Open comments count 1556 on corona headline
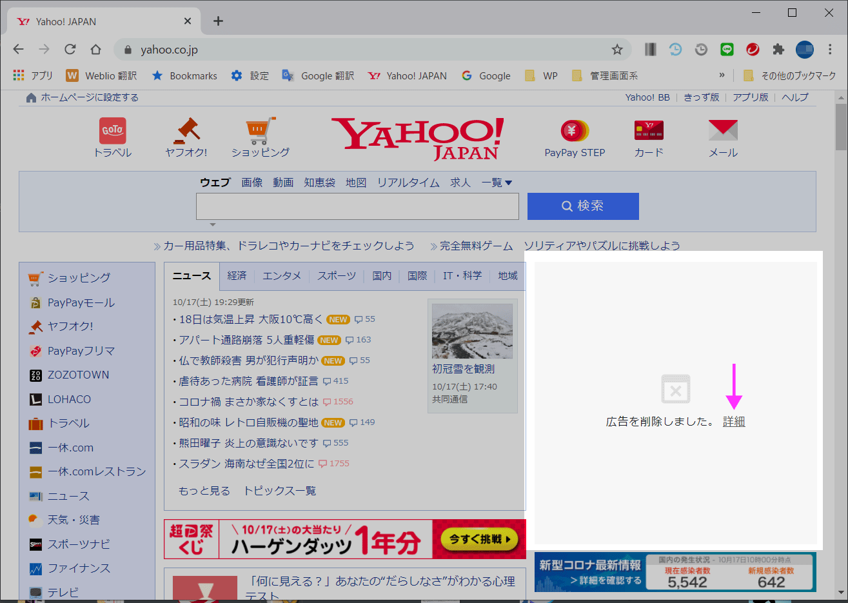Screen dimensions: 848x603 click(338, 402)
